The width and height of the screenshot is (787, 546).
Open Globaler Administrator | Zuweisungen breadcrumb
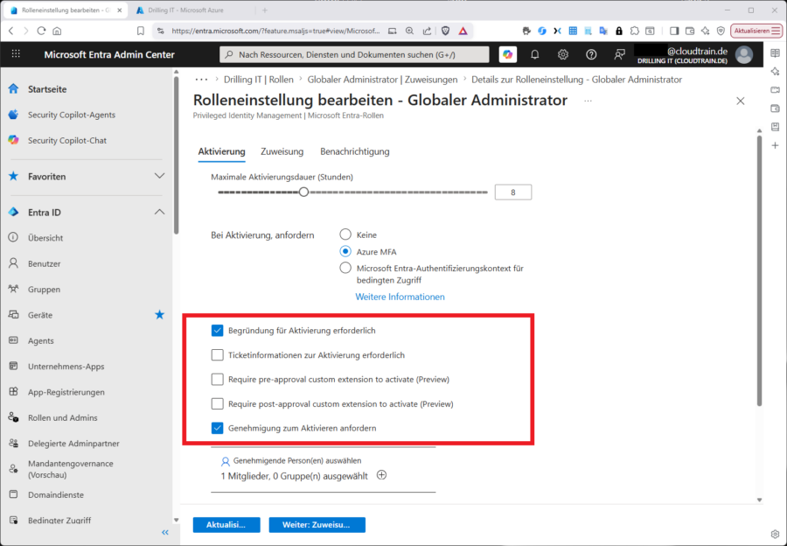click(x=382, y=80)
